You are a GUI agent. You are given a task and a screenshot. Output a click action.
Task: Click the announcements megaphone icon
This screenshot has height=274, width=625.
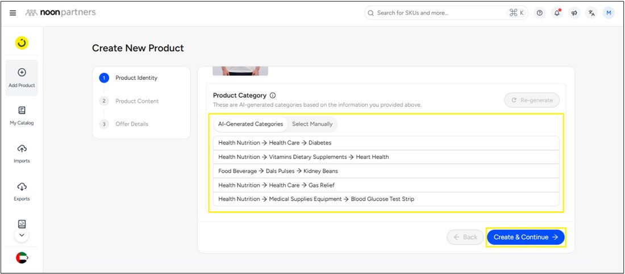click(x=574, y=13)
